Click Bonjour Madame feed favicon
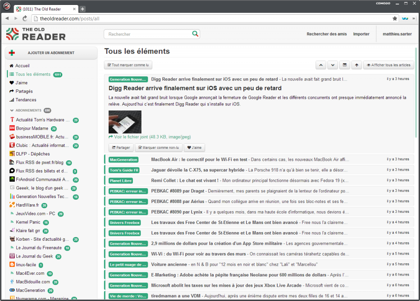Viewport: 420px width, 301px height. click(x=12, y=128)
